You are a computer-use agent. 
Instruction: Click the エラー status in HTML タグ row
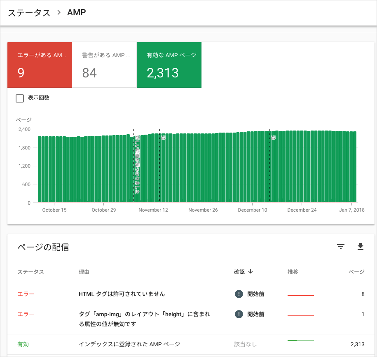(26, 294)
